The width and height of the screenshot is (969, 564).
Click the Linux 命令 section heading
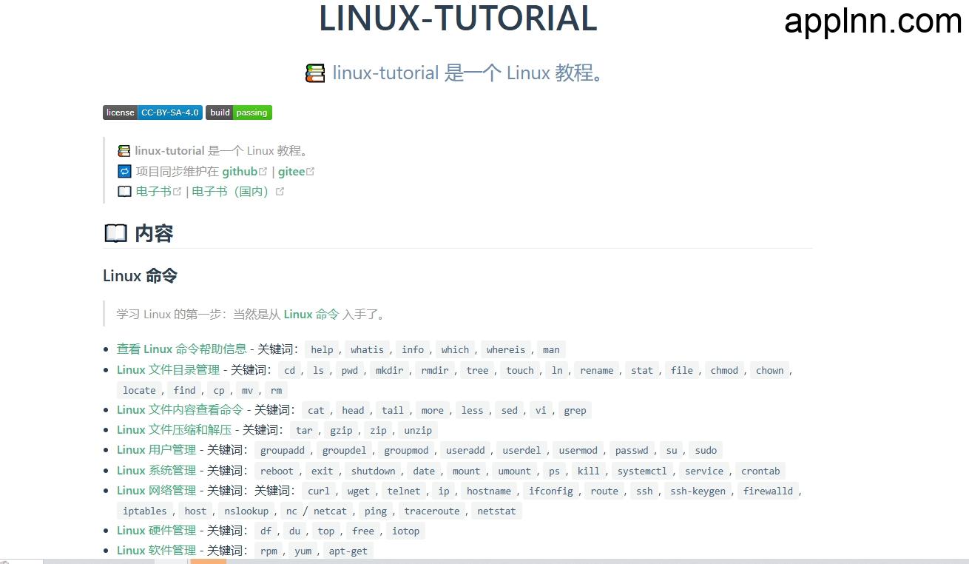pyautogui.click(x=141, y=275)
